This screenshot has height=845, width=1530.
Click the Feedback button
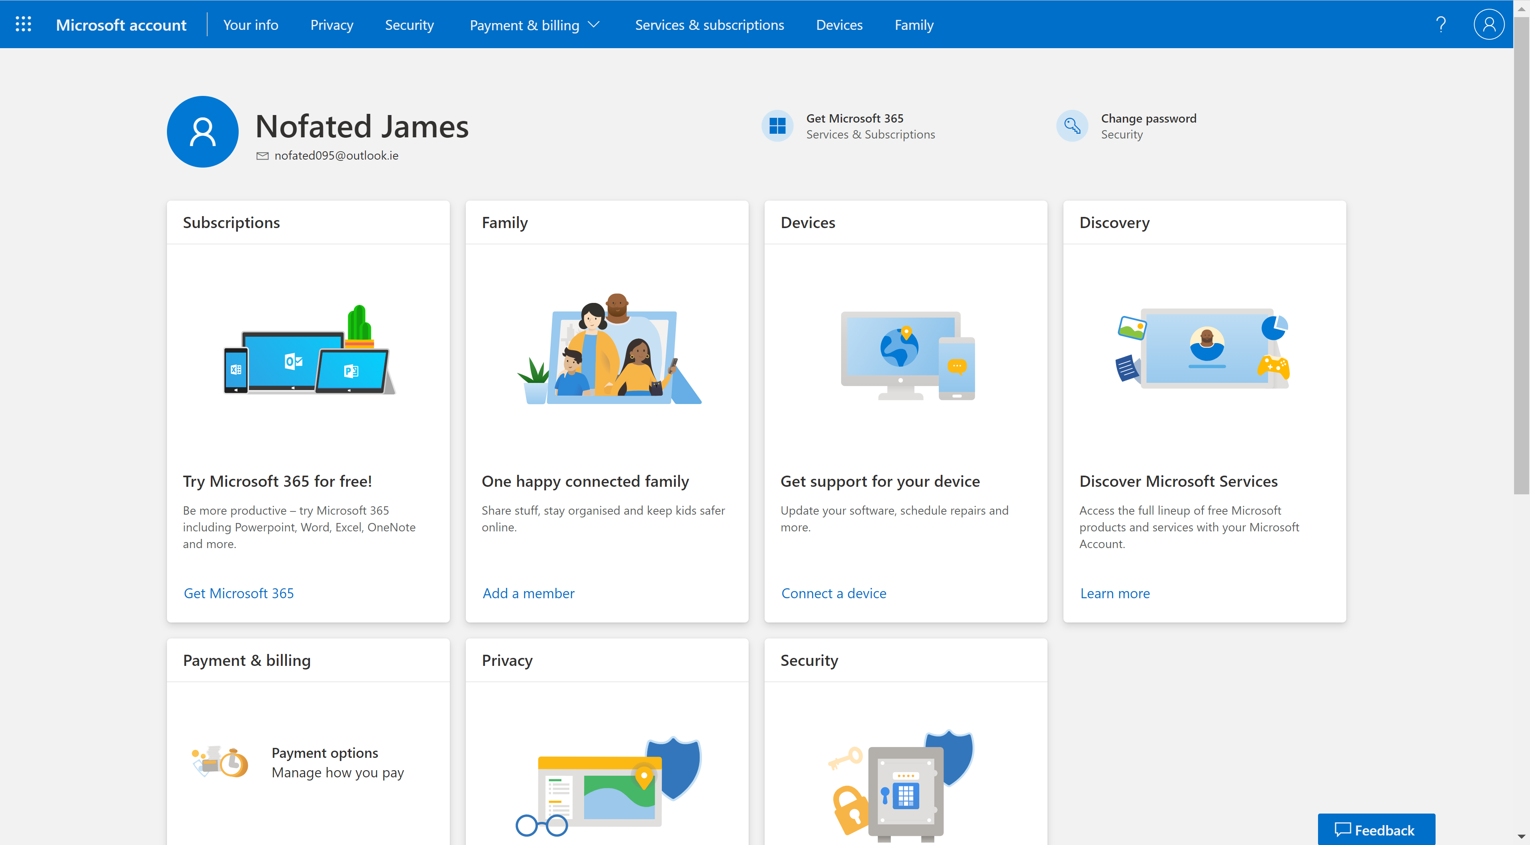[1376, 829]
